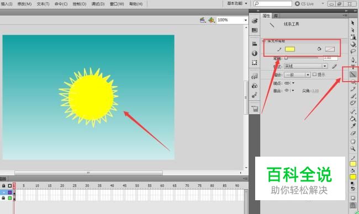
Task: Click the Edit Symbols icon above stage
Action: (212, 20)
